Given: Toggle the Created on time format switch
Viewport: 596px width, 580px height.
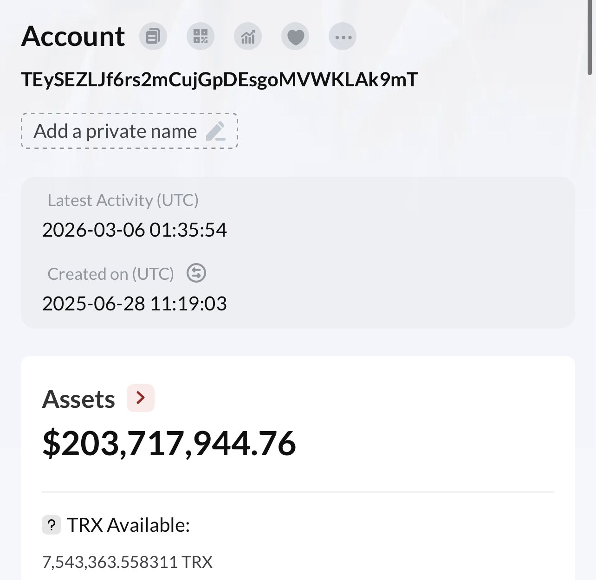Looking at the screenshot, I should pos(196,273).
